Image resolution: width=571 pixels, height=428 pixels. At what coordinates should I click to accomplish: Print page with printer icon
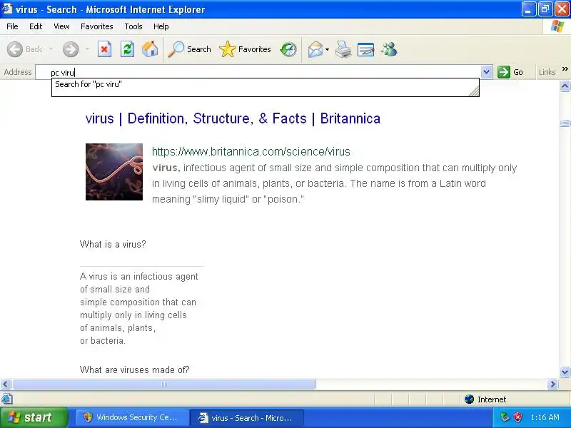click(x=343, y=49)
